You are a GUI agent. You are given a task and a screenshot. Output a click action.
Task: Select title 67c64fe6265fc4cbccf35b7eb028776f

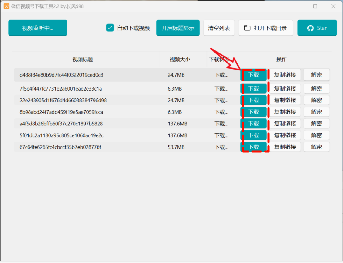[60, 147]
